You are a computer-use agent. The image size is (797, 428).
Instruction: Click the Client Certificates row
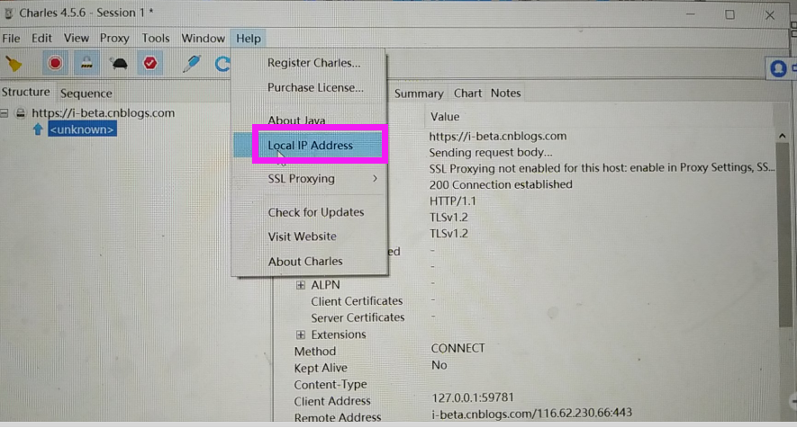[x=357, y=301]
